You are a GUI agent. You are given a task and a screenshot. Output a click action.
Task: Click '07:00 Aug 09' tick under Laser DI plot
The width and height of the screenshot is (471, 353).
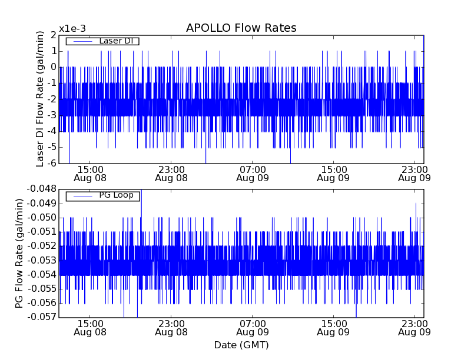point(253,174)
